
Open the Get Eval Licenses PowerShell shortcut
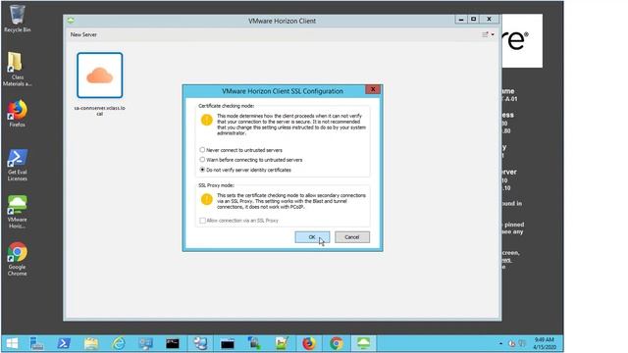(17, 165)
